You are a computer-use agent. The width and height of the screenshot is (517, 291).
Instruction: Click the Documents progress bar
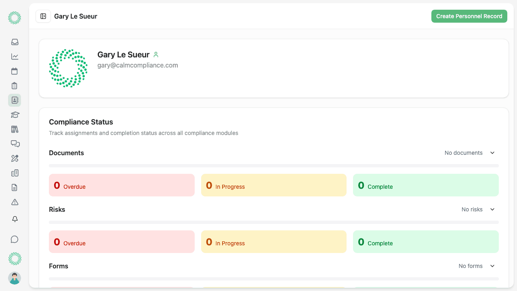[274, 165]
